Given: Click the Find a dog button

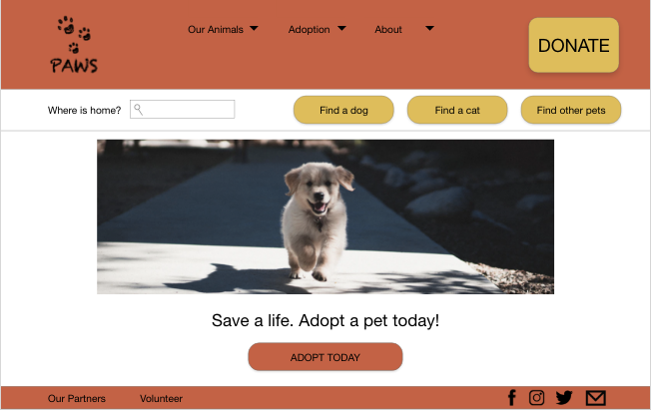Looking at the screenshot, I should (x=343, y=110).
